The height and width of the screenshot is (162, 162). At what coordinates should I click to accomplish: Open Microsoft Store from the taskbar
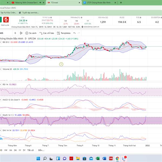click(85, 158)
